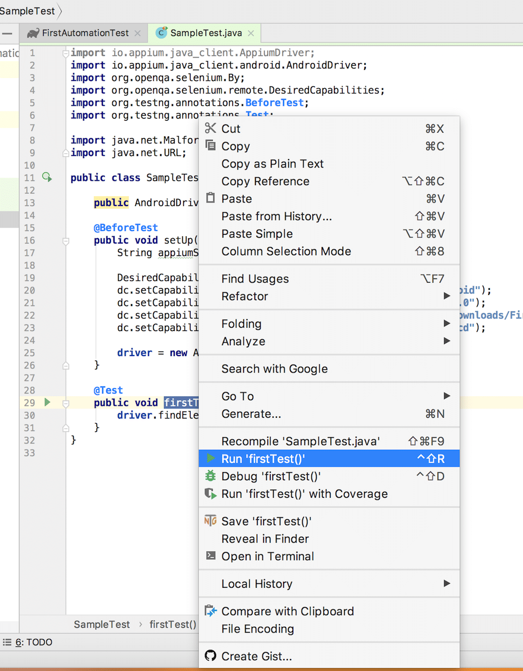Click the coverage icon beside Run with Coverage

pyautogui.click(x=210, y=494)
